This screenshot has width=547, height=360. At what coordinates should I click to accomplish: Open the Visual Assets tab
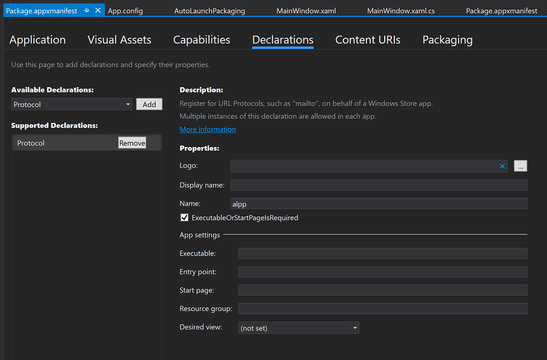[x=119, y=40]
